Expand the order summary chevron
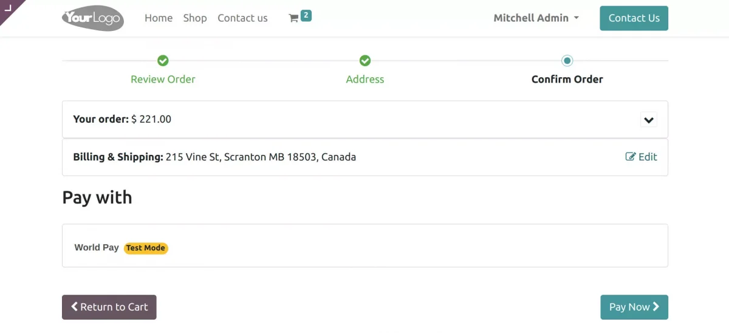The height and width of the screenshot is (333, 729). tap(649, 120)
